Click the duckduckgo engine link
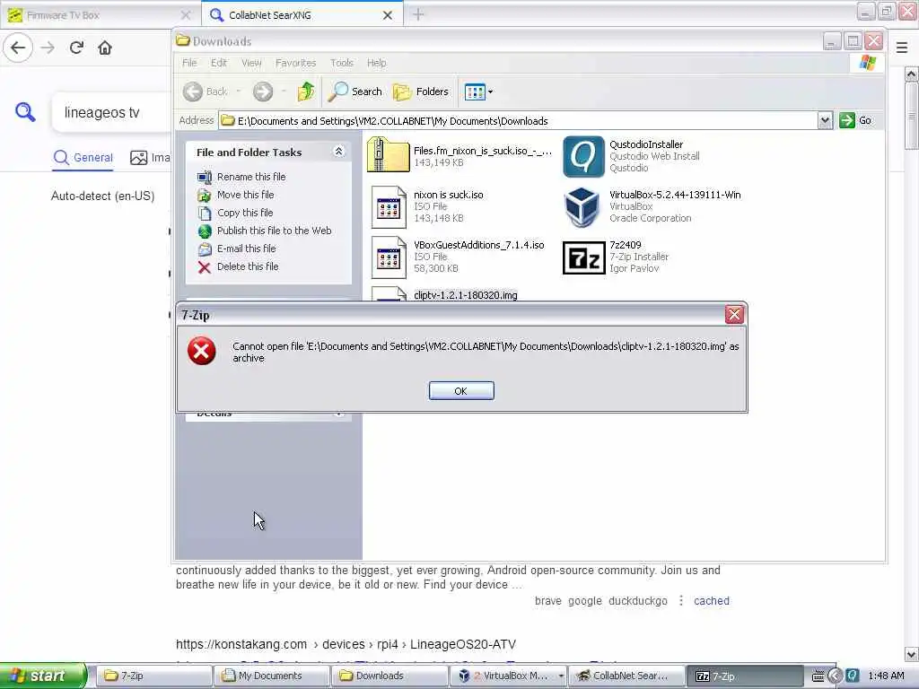919x689 pixels. (638, 600)
